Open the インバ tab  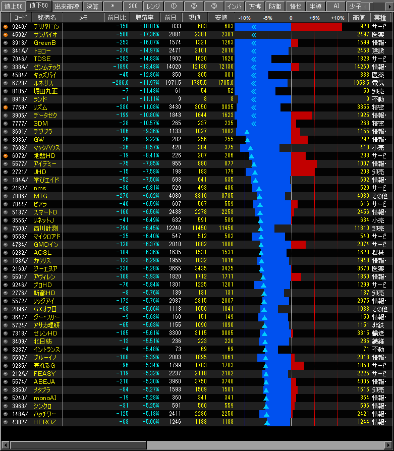tap(235, 6)
